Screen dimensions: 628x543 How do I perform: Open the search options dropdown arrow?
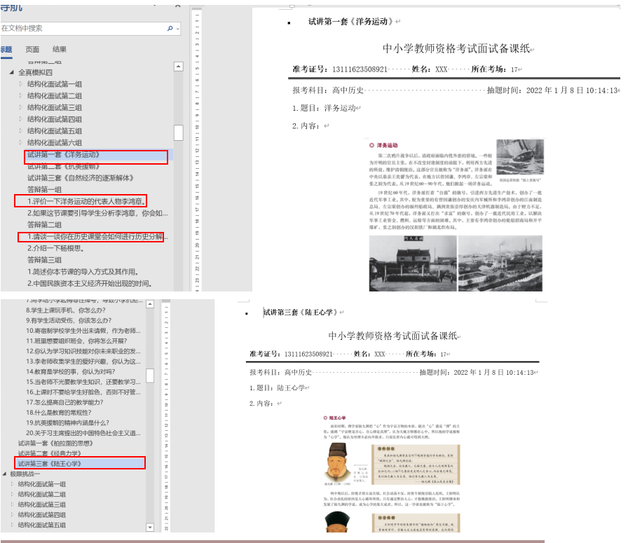point(177,29)
